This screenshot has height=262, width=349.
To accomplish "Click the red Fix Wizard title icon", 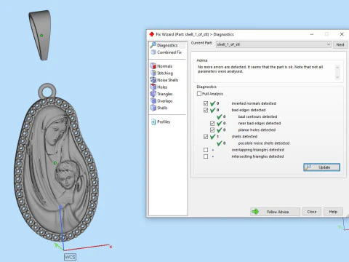I will pos(152,34).
